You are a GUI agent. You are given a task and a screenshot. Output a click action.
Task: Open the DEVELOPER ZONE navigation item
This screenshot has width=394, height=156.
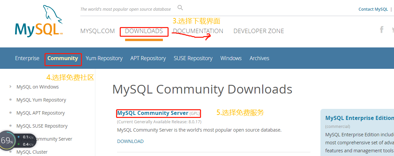coord(259,31)
